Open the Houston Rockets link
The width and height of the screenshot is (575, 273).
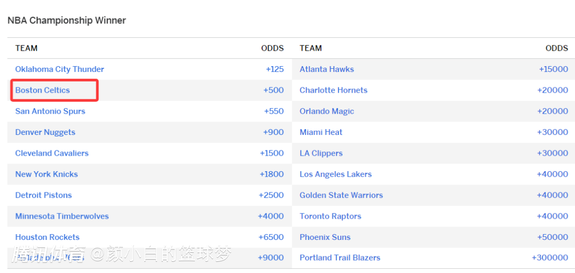[x=47, y=237]
